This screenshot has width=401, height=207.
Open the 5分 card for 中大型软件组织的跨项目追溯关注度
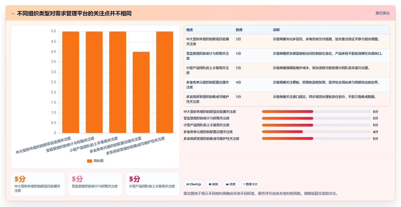(x=38, y=184)
